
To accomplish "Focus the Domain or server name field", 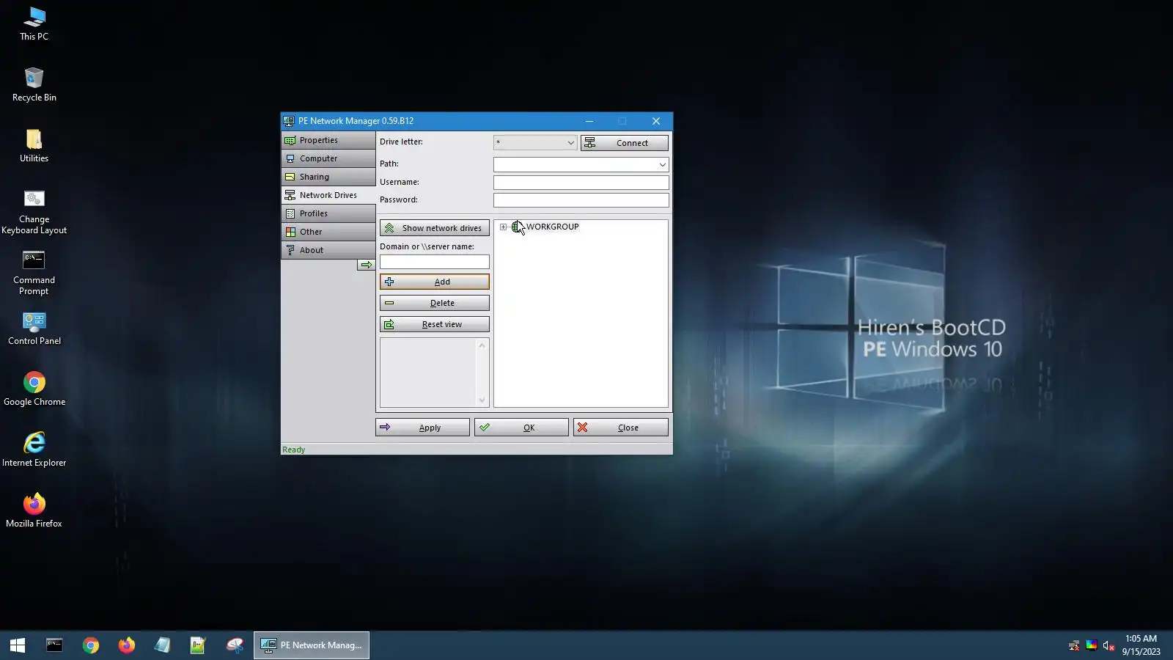I will (x=434, y=262).
